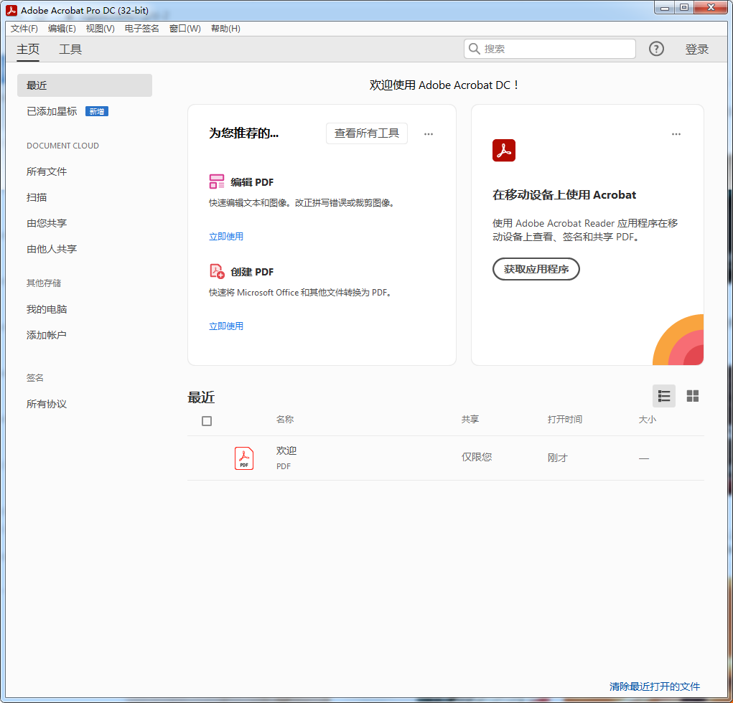Click the 获取应用程序 button

pos(536,269)
